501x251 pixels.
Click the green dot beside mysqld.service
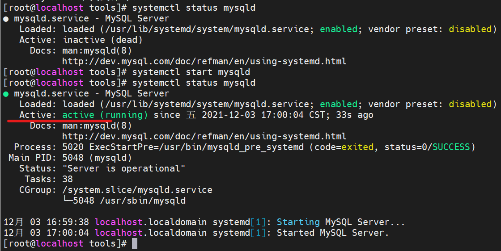click(6, 94)
